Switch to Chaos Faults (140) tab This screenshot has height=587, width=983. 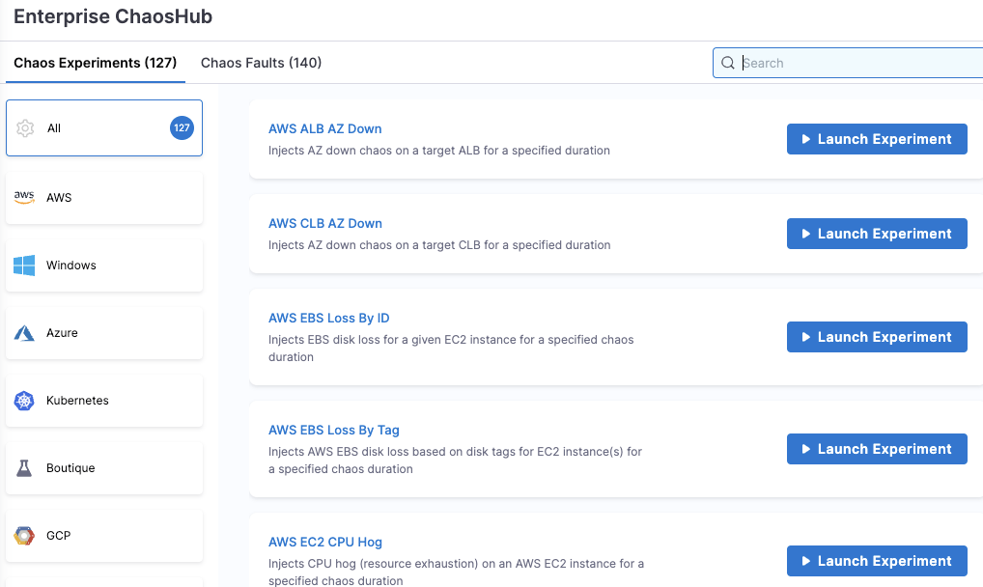pyautogui.click(x=261, y=63)
